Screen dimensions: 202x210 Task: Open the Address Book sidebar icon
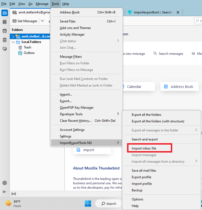5,22
